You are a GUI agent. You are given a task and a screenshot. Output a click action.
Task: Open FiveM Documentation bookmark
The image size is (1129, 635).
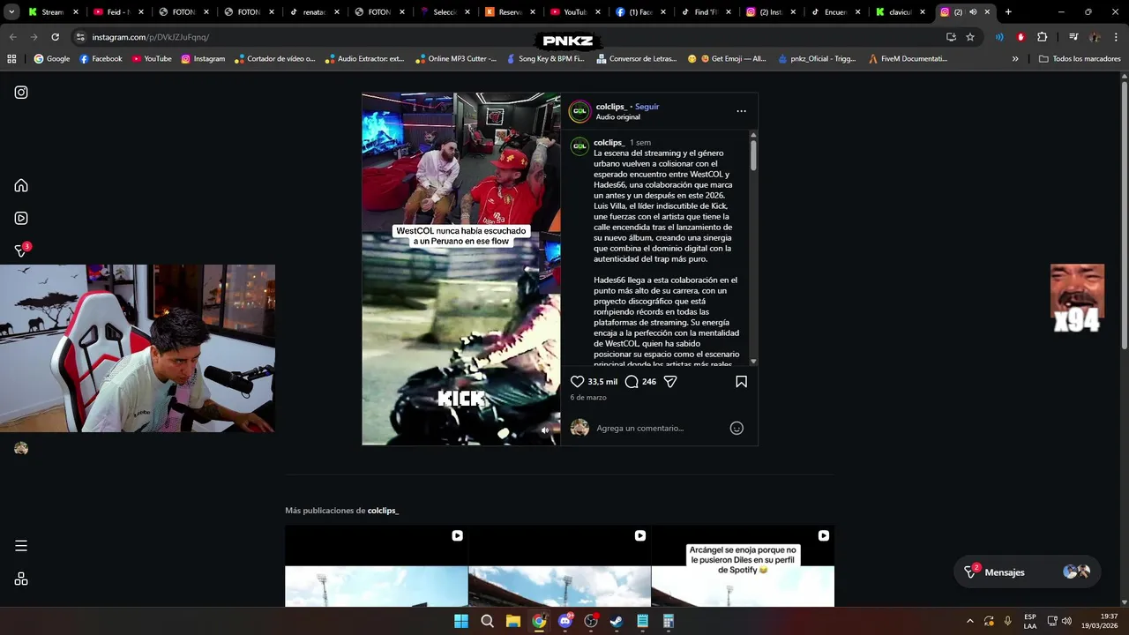coord(908,59)
